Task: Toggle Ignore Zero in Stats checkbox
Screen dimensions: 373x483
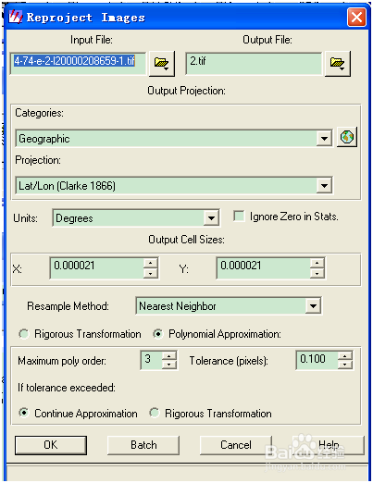Action: point(239,216)
